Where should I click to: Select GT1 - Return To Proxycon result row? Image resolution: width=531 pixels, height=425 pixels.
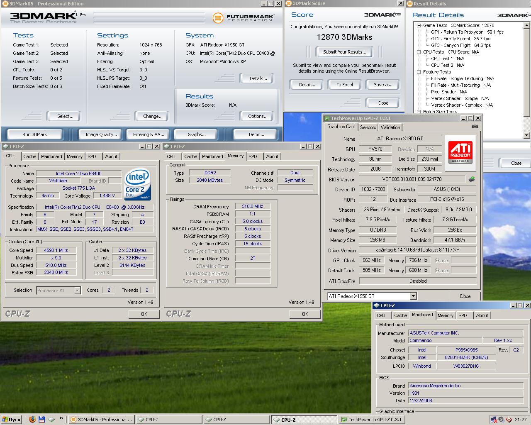click(x=467, y=32)
